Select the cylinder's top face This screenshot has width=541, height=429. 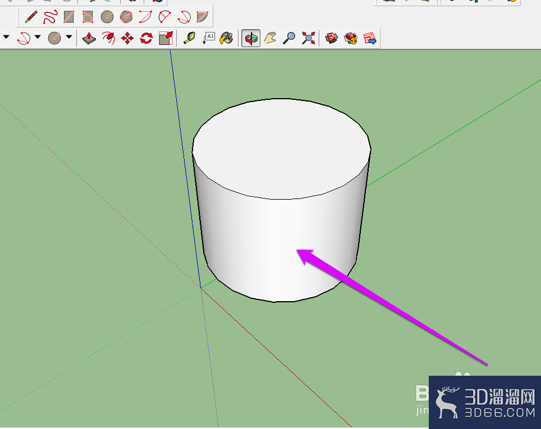[281, 149]
